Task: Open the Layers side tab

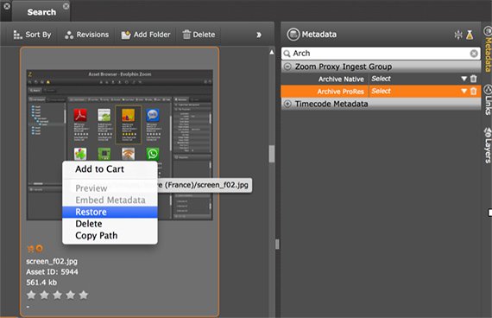Action: tap(488, 145)
